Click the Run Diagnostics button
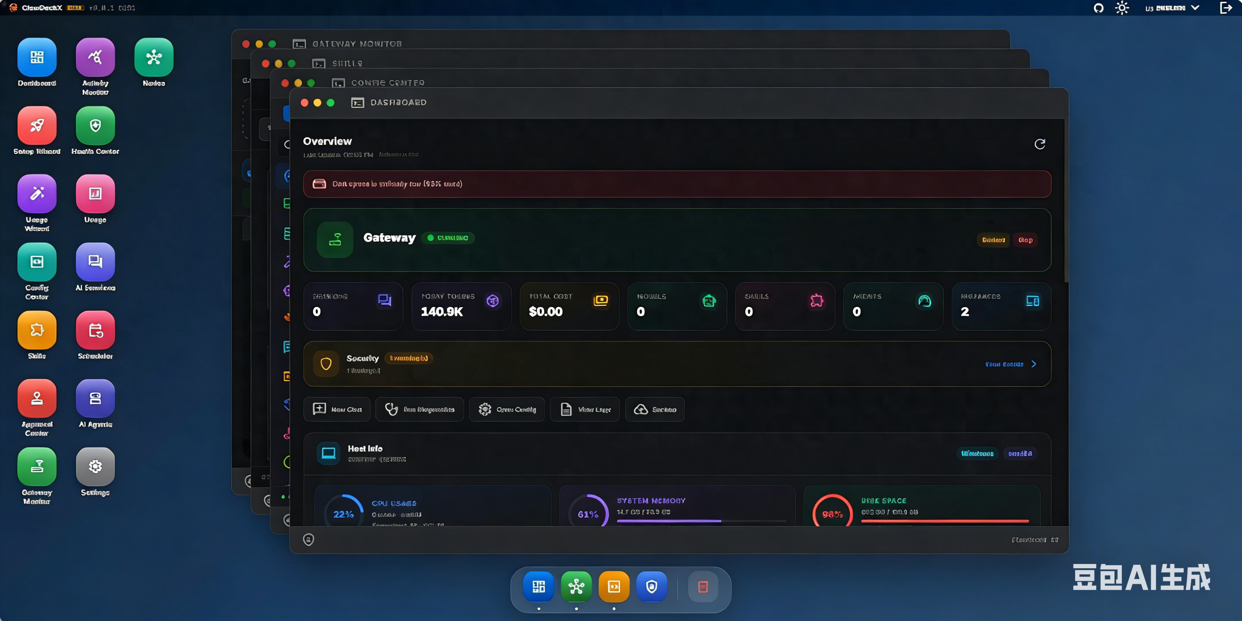The height and width of the screenshot is (621, 1242). [x=419, y=409]
